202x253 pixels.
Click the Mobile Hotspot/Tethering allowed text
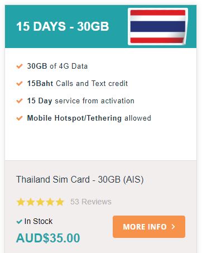click(x=89, y=118)
